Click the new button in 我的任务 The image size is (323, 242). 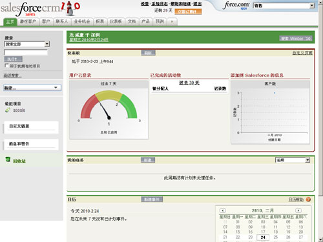(x=148, y=160)
